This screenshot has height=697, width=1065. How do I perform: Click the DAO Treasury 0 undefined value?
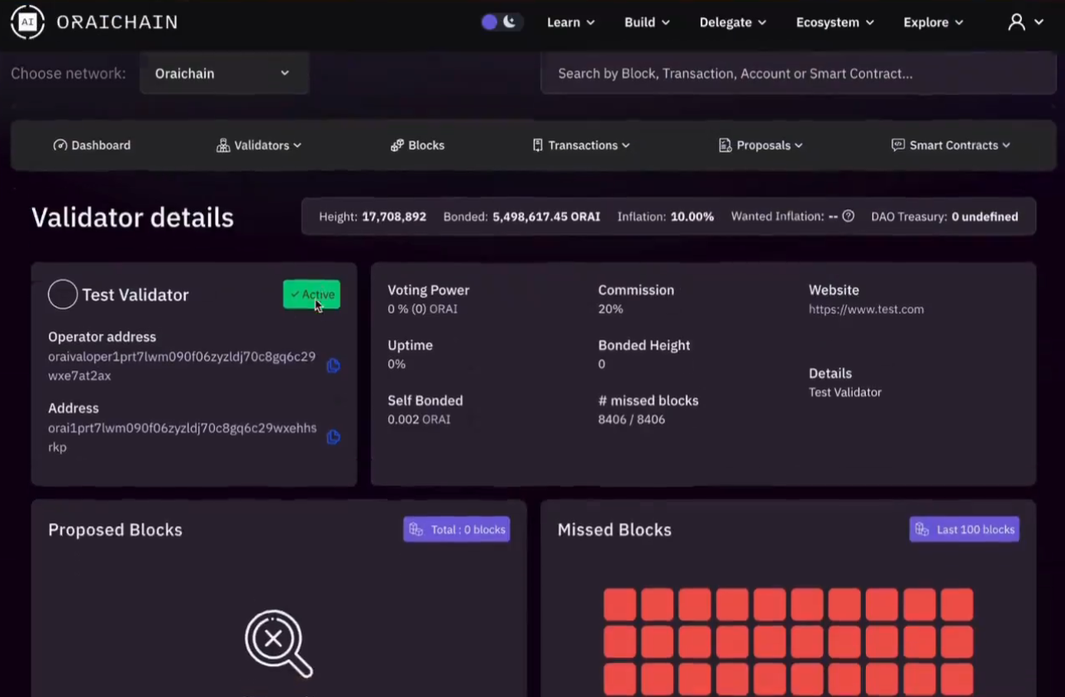tap(985, 217)
